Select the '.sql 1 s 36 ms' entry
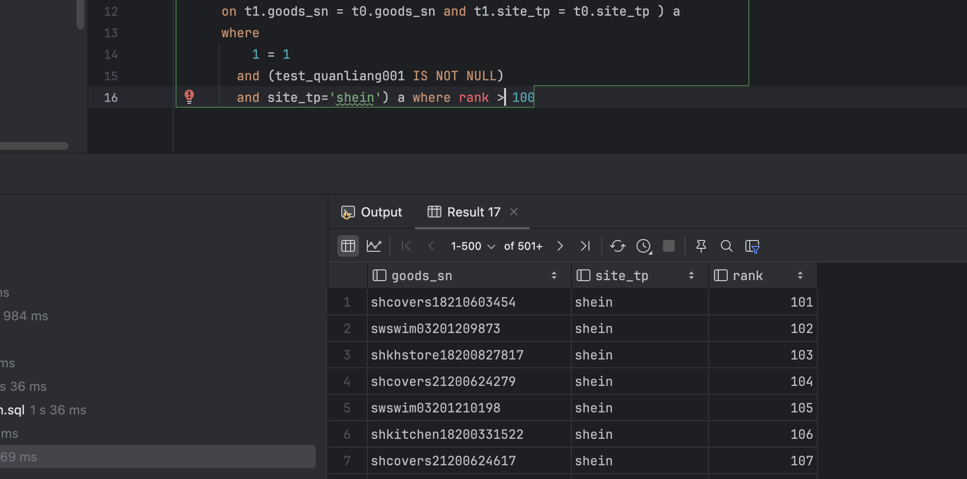Screen dimensions: 967x479 [43, 410]
